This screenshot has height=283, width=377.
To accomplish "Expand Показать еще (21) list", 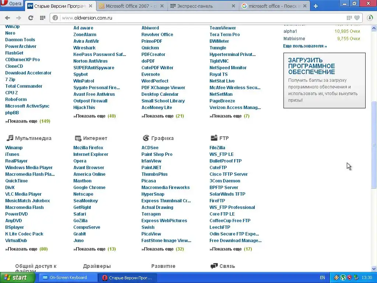I will click(162, 116).
